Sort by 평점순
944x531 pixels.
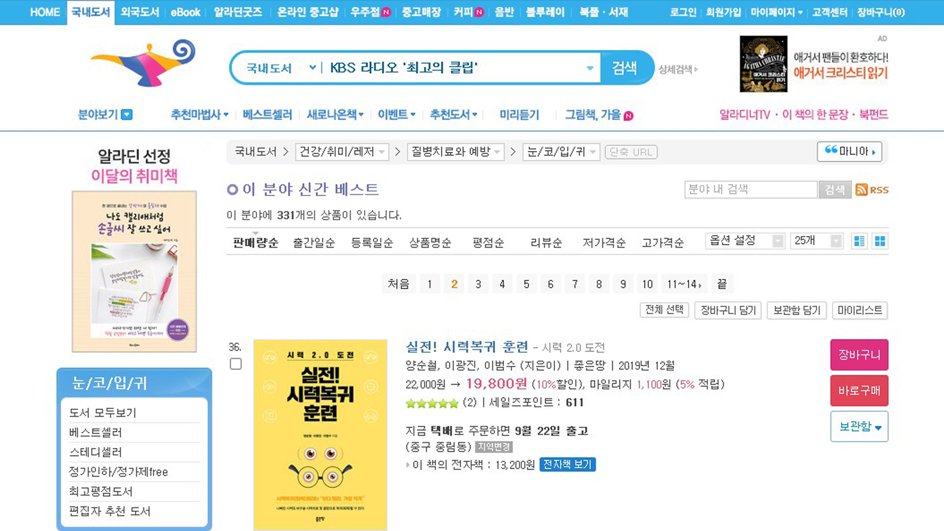pyautogui.click(x=488, y=243)
